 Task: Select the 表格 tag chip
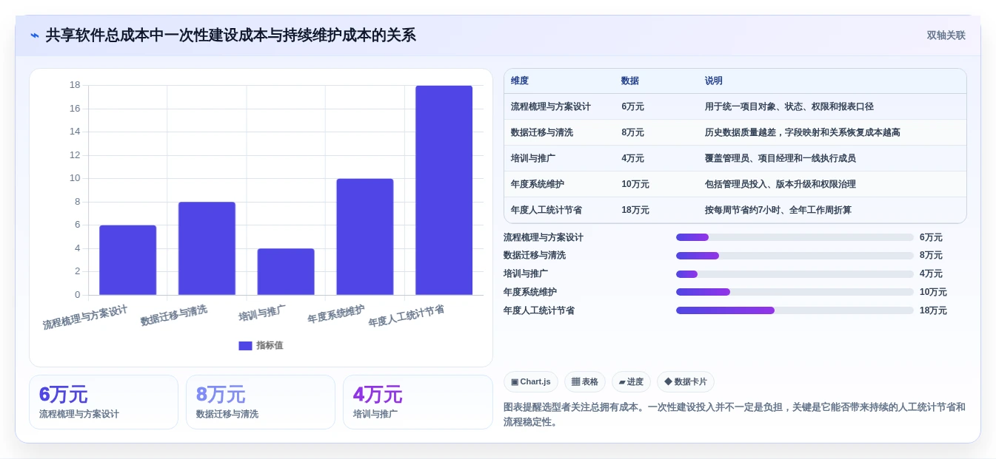[x=585, y=382]
